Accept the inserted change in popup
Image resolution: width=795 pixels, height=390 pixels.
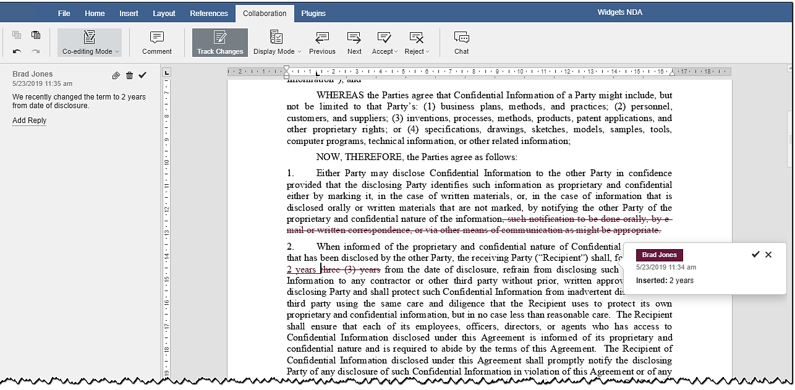coord(755,255)
